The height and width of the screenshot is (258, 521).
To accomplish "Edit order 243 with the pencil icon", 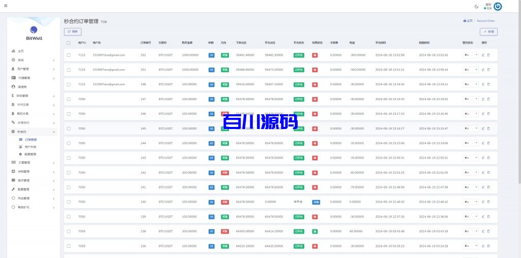I will pyautogui.click(x=483, y=158).
